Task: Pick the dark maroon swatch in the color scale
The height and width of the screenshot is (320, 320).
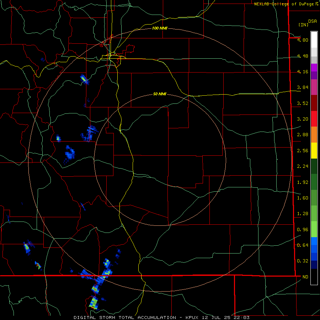Action: (x=314, y=103)
